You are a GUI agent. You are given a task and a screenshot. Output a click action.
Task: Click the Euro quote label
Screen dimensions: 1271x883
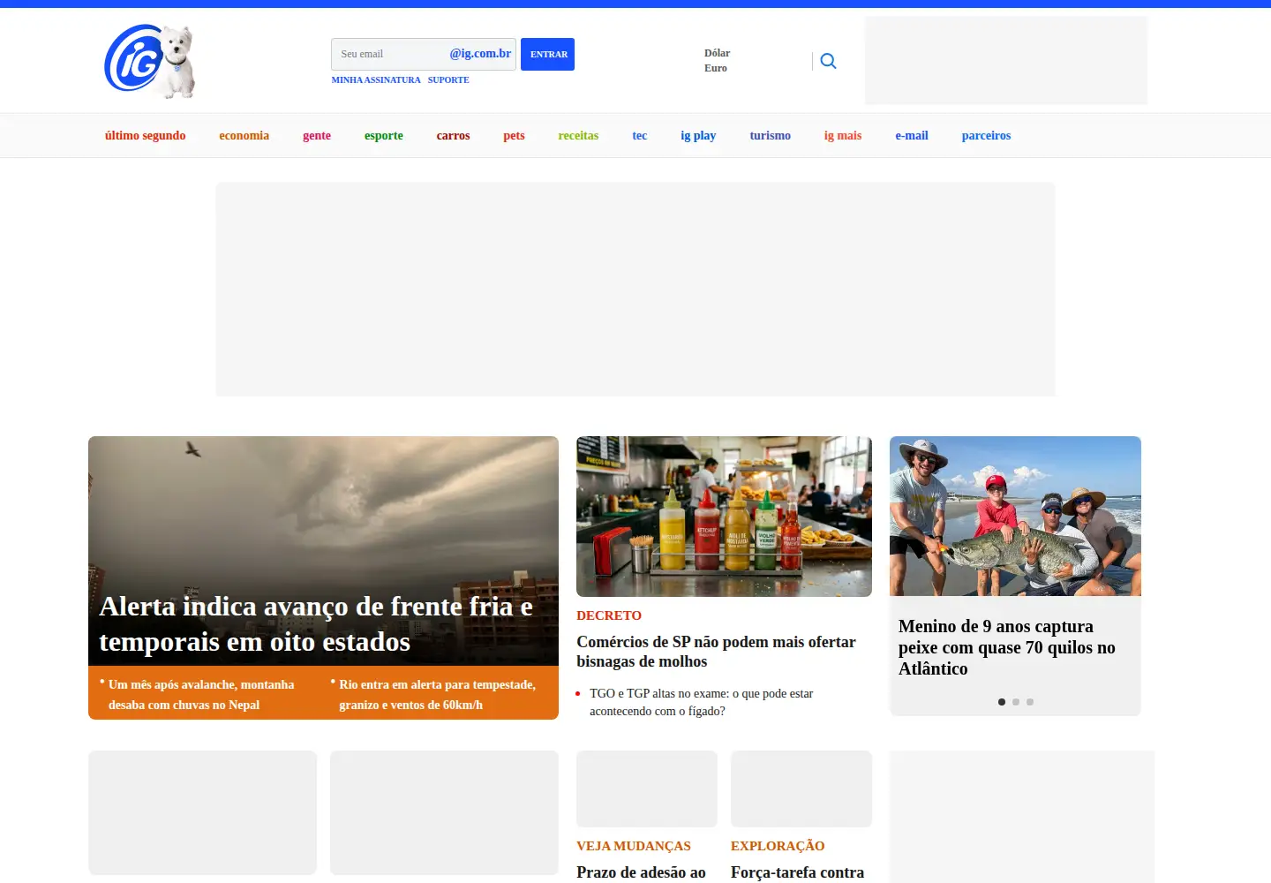[x=716, y=68]
